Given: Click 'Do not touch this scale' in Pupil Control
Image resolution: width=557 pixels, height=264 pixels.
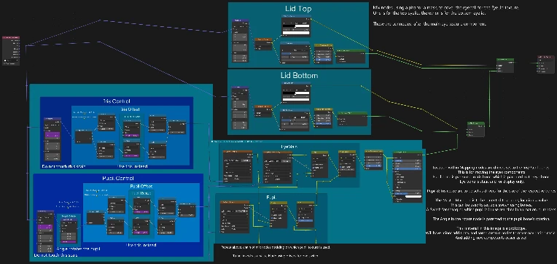Looking at the screenshot, I should [55, 255].
